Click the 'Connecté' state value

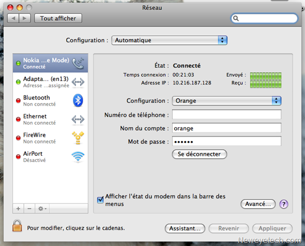coord(187,66)
